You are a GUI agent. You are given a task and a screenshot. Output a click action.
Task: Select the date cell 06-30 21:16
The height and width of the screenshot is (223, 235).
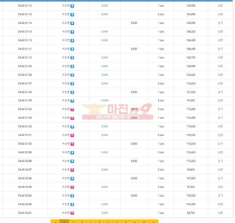click(25, 6)
